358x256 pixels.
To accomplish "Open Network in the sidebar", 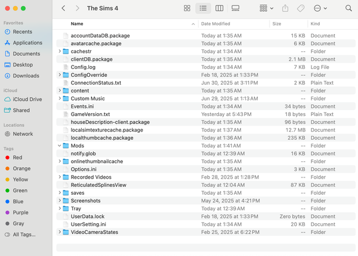I will tap(23, 134).
